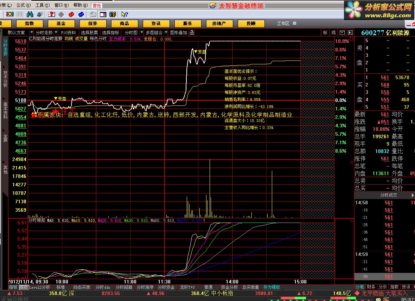Click the gray clipboard notes icon

93,14
